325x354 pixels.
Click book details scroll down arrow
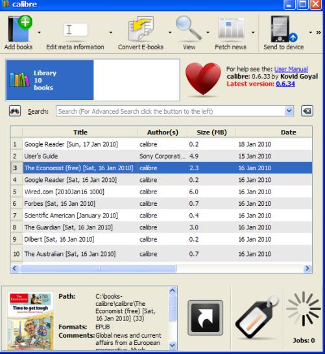[173, 345]
